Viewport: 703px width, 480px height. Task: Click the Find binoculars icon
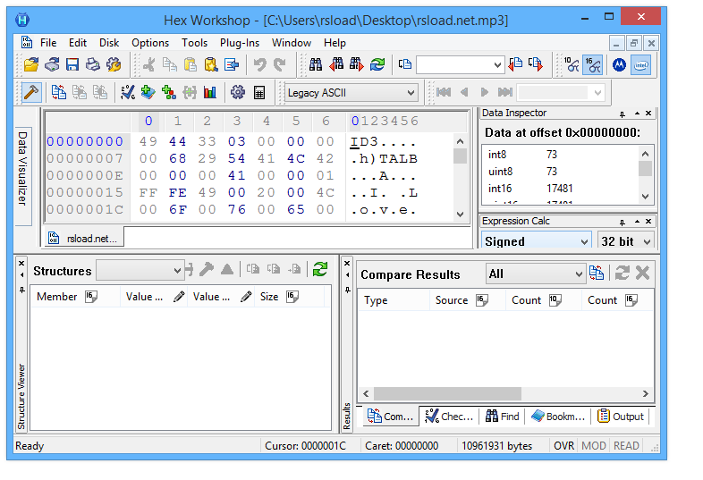[315, 64]
